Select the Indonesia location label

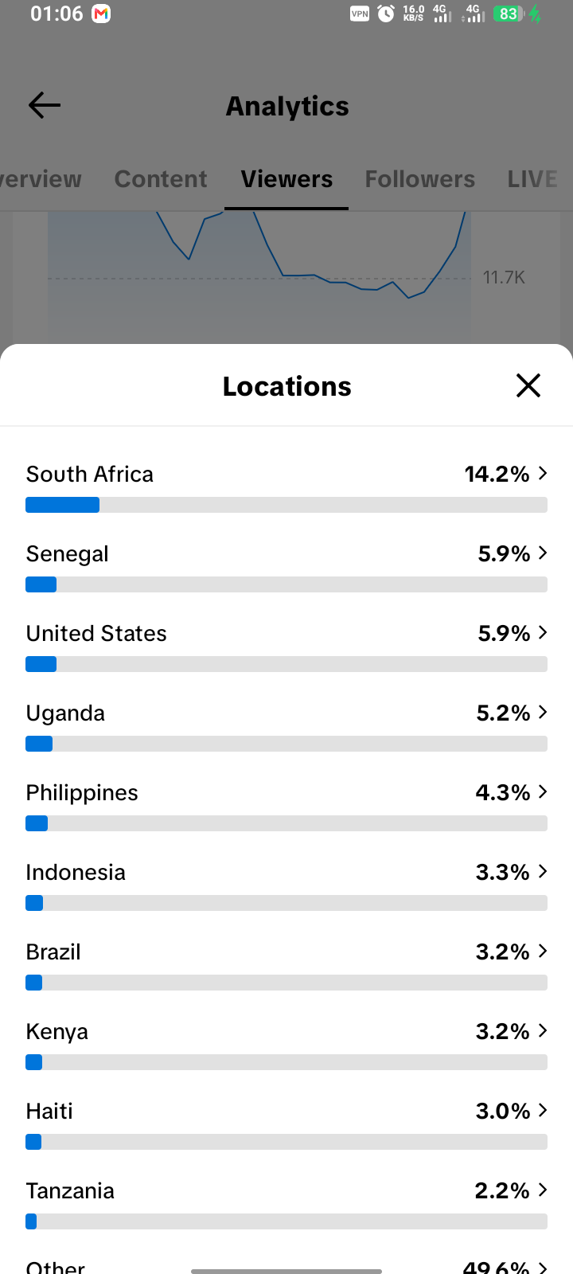tap(76, 872)
